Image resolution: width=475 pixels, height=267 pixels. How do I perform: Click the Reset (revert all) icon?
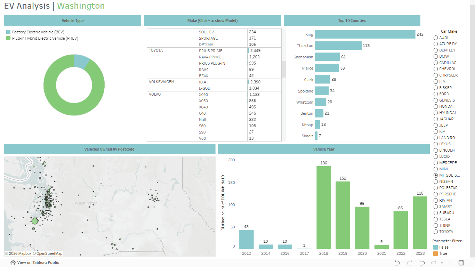tap(422, 263)
